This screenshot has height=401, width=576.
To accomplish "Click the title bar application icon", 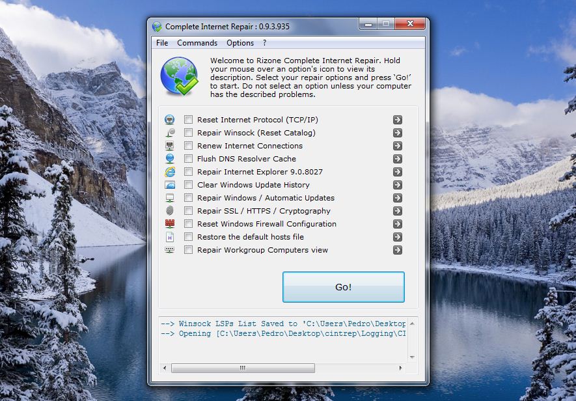I will [157, 27].
